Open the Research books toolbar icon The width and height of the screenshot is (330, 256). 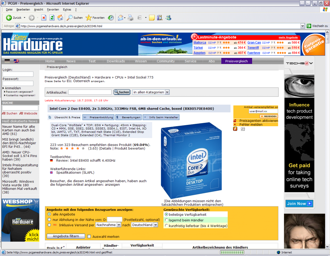[160, 18]
